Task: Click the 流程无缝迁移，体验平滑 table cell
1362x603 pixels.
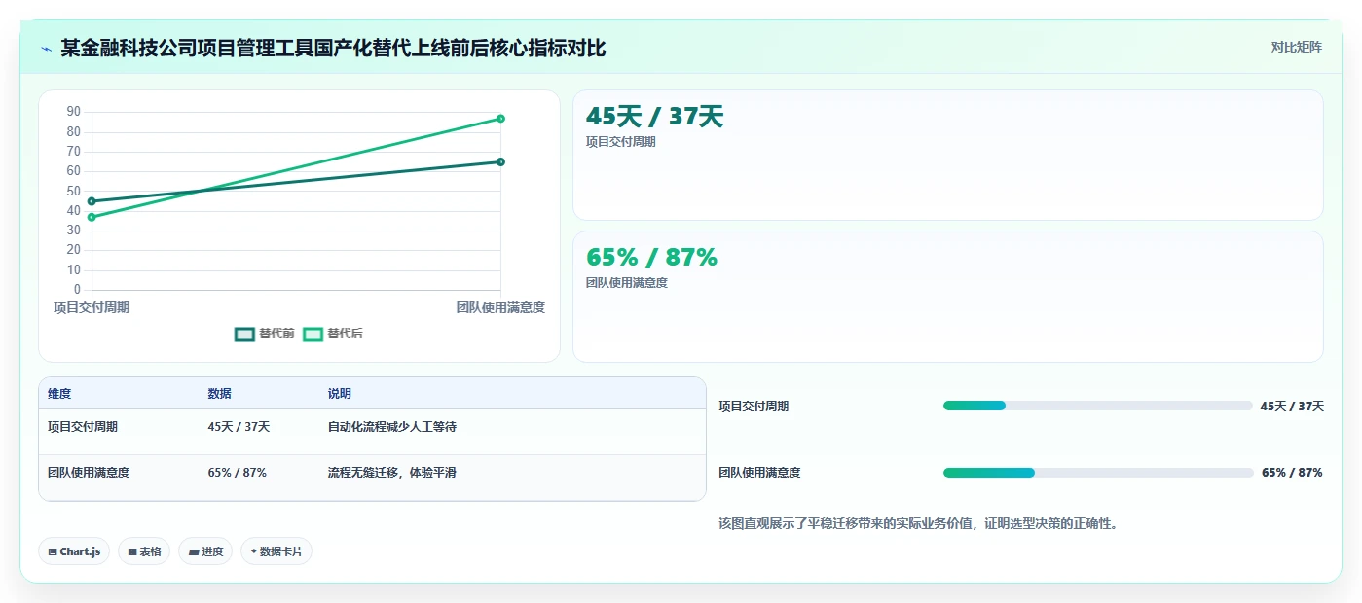Action: (x=392, y=473)
